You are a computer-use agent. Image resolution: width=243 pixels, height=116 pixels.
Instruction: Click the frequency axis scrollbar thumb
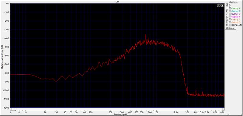14,109
